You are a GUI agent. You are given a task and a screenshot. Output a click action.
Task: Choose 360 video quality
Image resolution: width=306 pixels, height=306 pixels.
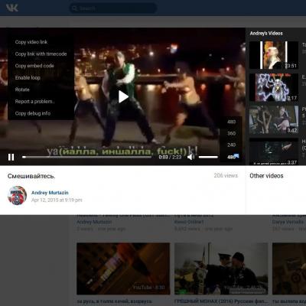[231, 133]
